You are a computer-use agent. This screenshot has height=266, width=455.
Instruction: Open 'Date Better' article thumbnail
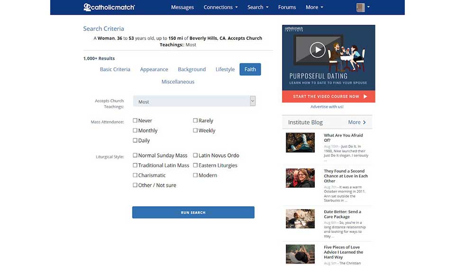click(x=300, y=219)
